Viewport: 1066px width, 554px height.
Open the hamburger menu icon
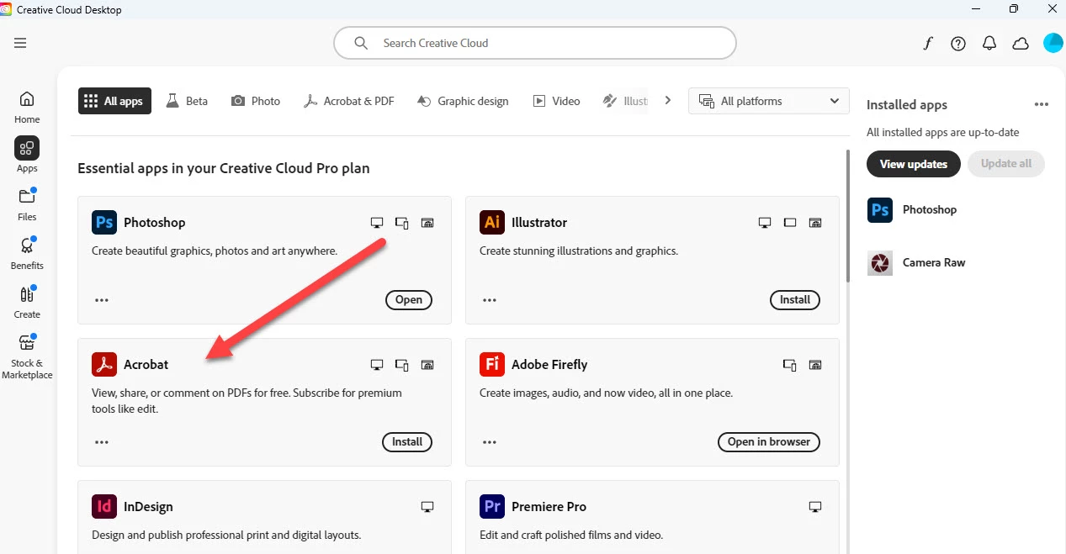[x=20, y=43]
